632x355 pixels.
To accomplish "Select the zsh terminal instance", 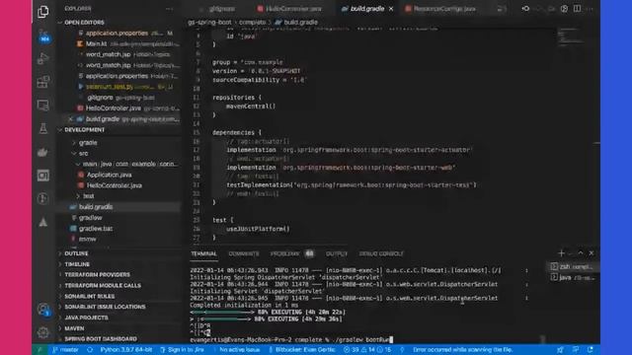I will pos(572,267).
